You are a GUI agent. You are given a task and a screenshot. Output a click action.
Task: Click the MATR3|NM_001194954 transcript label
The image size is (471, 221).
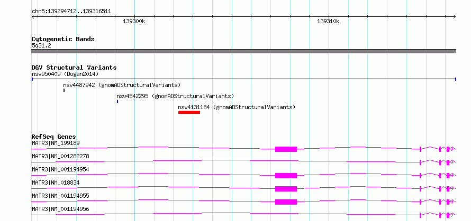pyautogui.click(x=60, y=169)
